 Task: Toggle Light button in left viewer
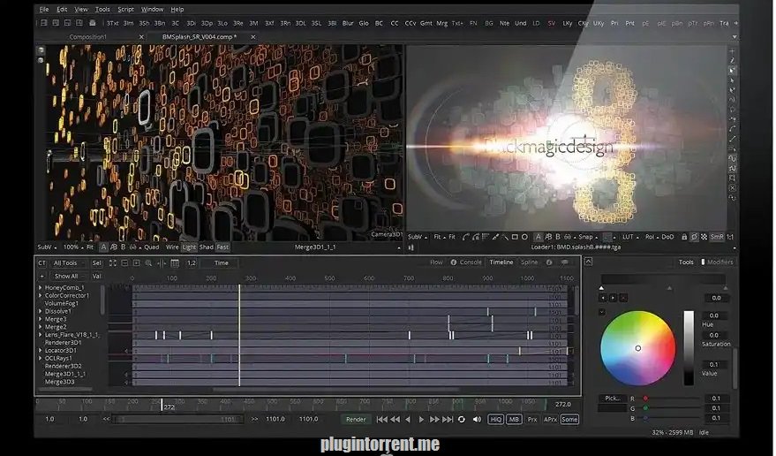click(189, 247)
